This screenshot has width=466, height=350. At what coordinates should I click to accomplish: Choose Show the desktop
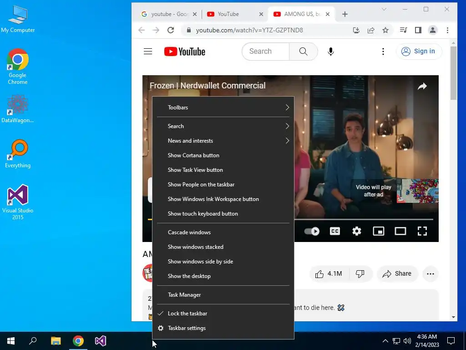click(223, 276)
